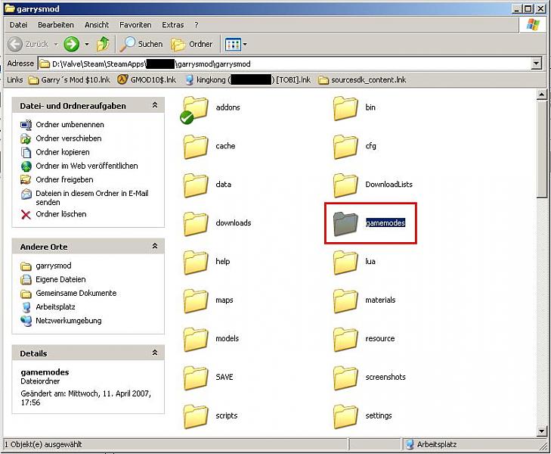Collapse the Datei- und Ordneraufgaben panel
The width and height of the screenshot is (551, 454).
tap(155, 106)
